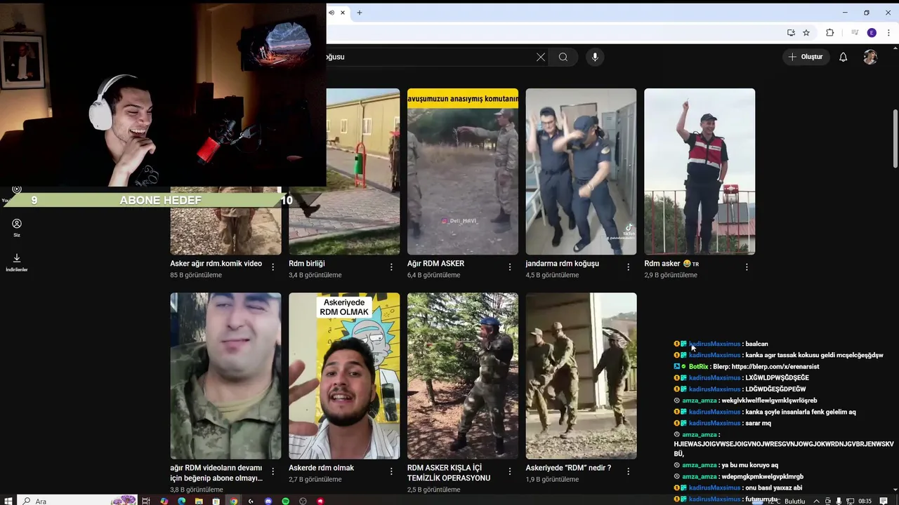The height and width of the screenshot is (505, 899).
Task: Open KIŞLA İÇİ TEMİZLİK OPERASYONU thumbnail
Action: point(463,376)
